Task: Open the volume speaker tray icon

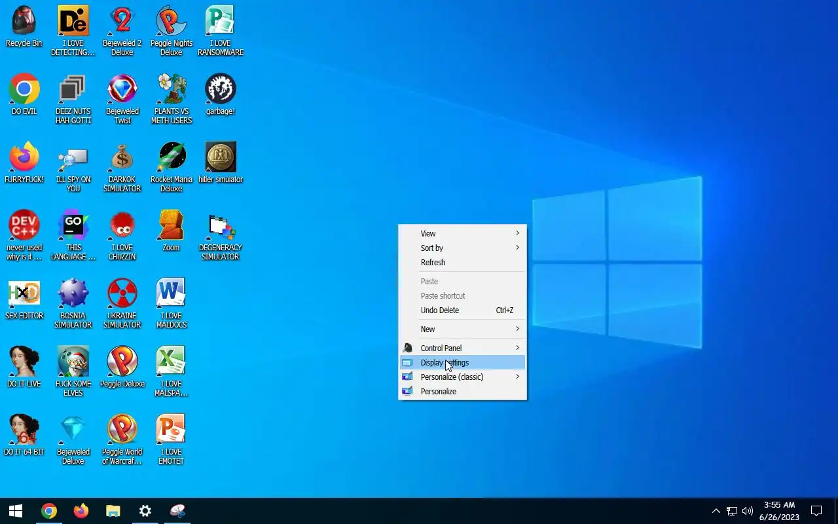Action: (748, 511)
